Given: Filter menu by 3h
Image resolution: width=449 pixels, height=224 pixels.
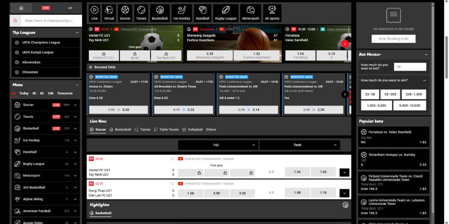Looking at the screenshot, I should 35,94.
